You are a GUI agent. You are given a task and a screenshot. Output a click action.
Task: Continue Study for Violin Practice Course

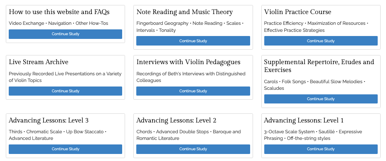pos(321,41)
